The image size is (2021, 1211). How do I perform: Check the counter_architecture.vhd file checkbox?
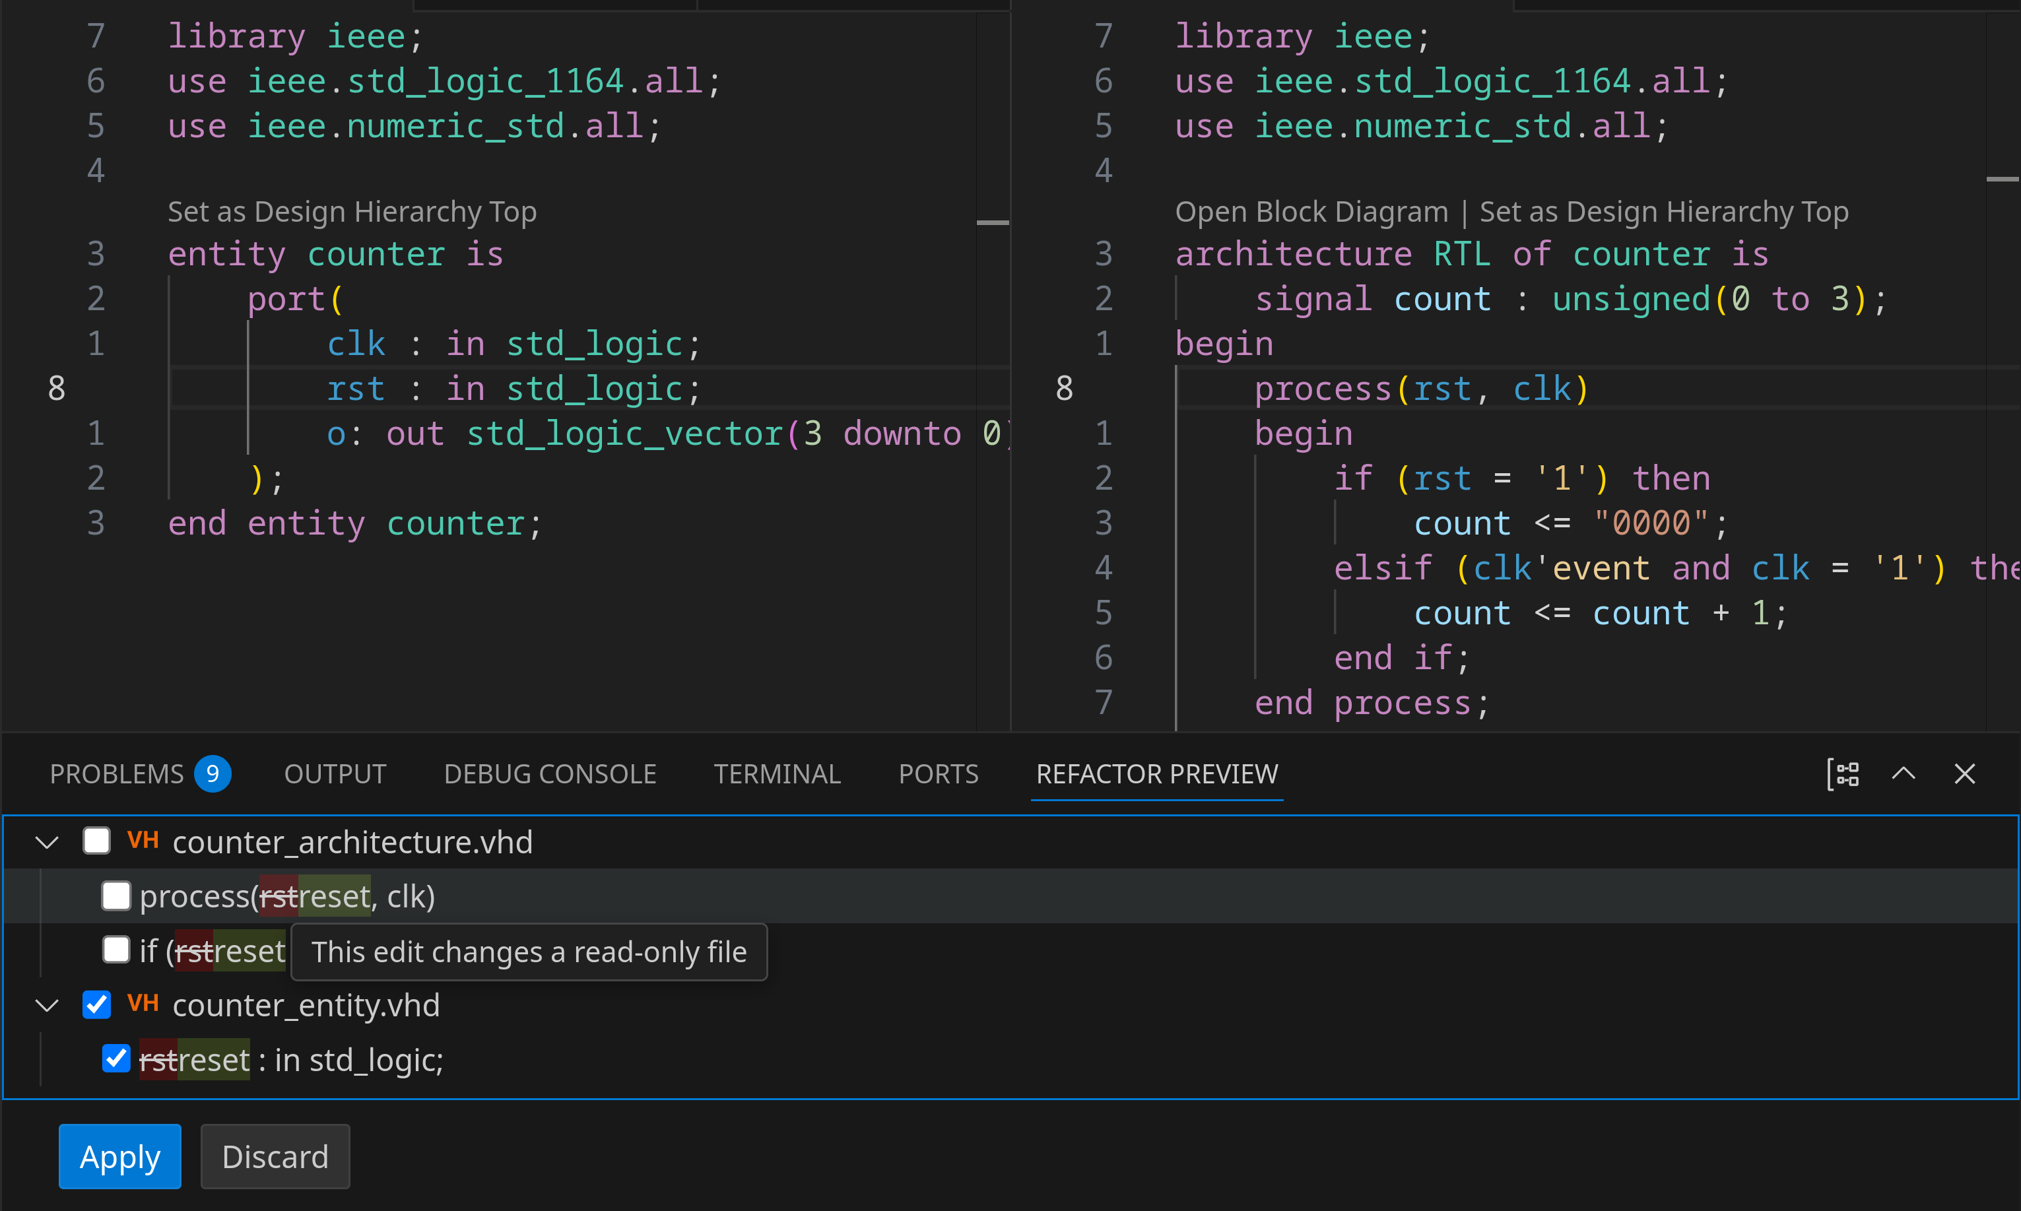[x=97, y=841]
